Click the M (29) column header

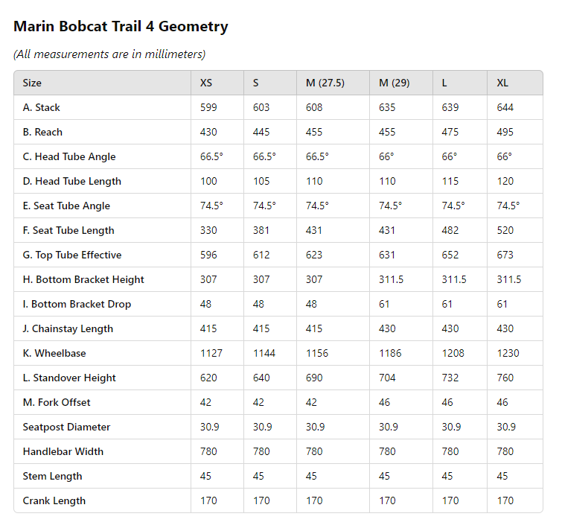coord(395,83)
